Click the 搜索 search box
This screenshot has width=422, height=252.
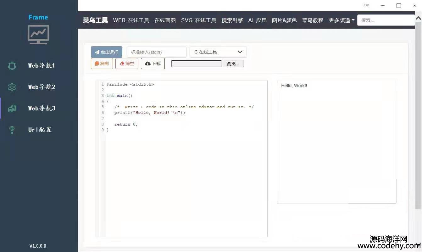386,20
